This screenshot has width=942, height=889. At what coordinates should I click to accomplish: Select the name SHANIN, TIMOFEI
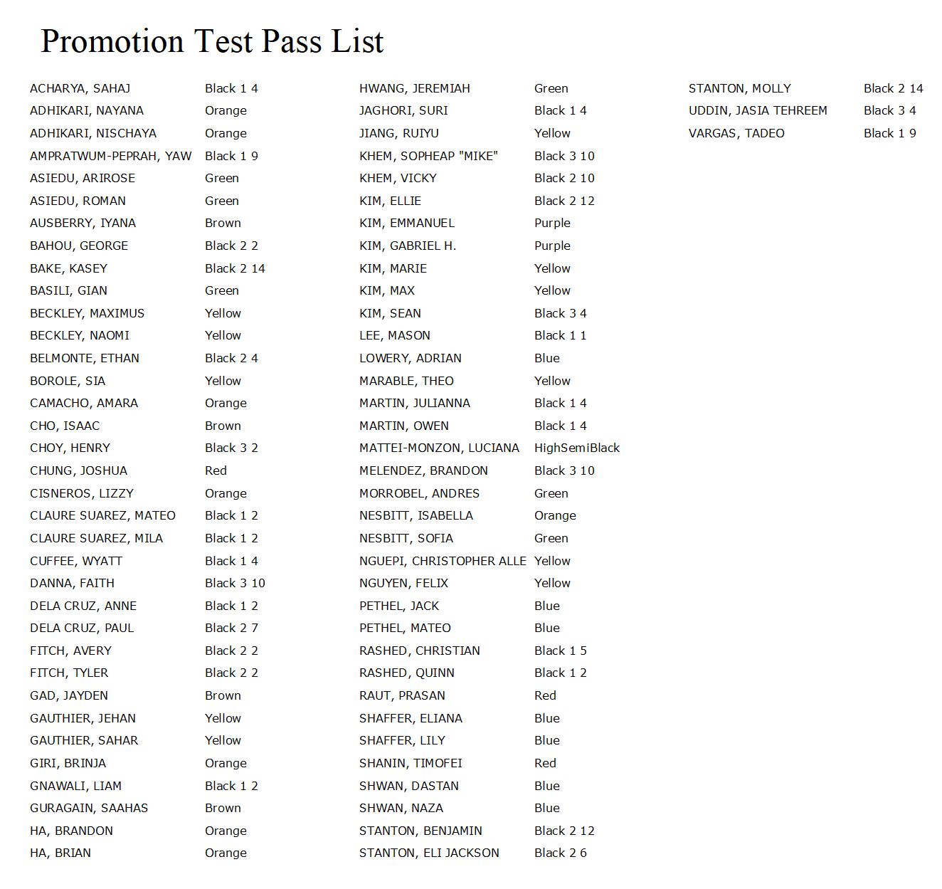411,763
